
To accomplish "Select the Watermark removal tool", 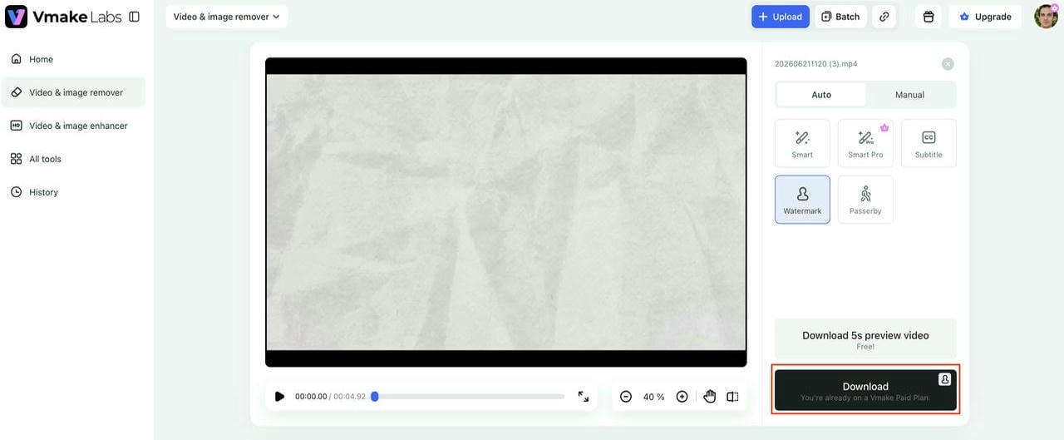I will coord(802,200).
